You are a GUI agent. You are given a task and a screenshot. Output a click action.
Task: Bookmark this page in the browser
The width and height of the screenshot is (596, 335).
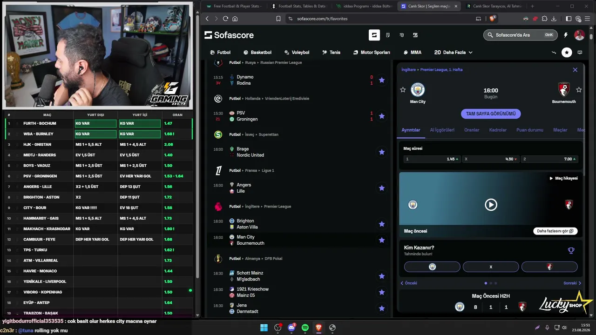pyautogui.click(x=278, y=19)
